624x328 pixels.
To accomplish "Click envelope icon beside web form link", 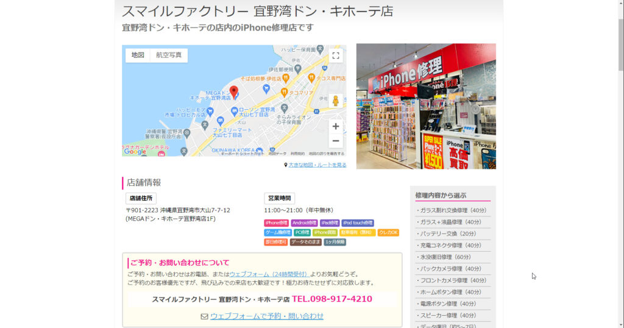I will coord(204,316).
